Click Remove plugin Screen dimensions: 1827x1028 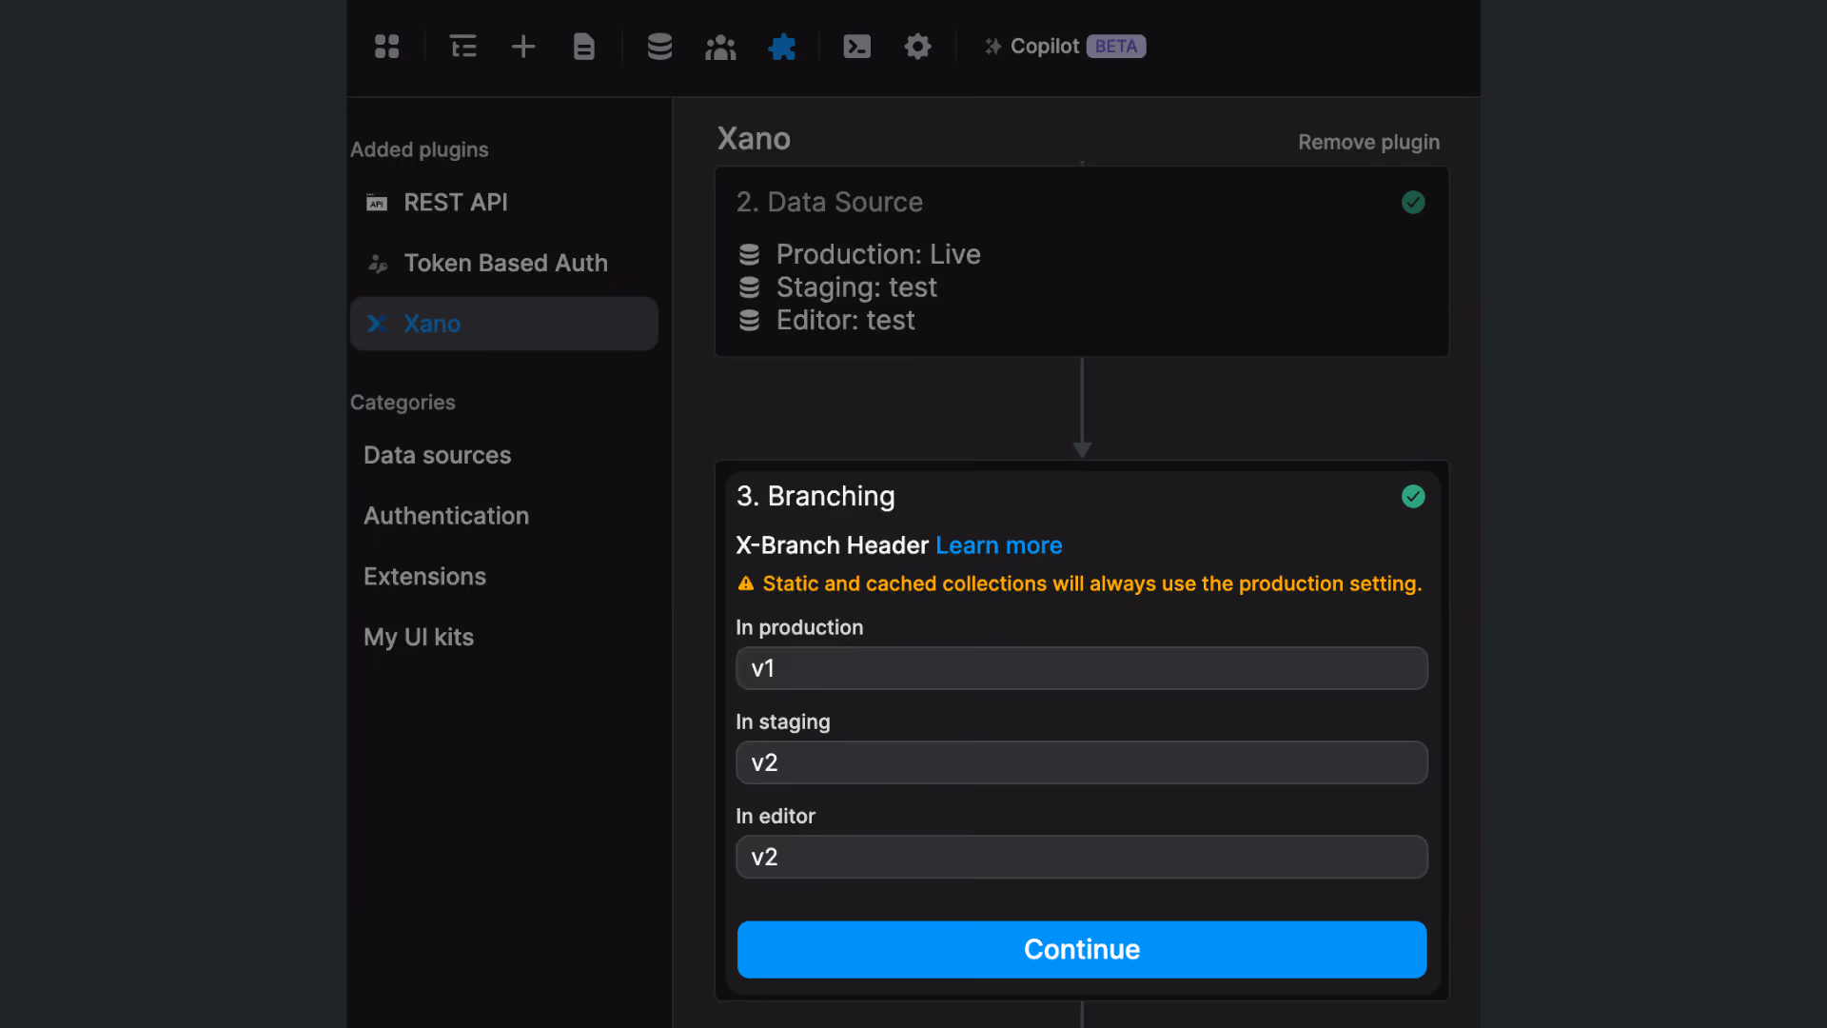tap(1368, 143)
